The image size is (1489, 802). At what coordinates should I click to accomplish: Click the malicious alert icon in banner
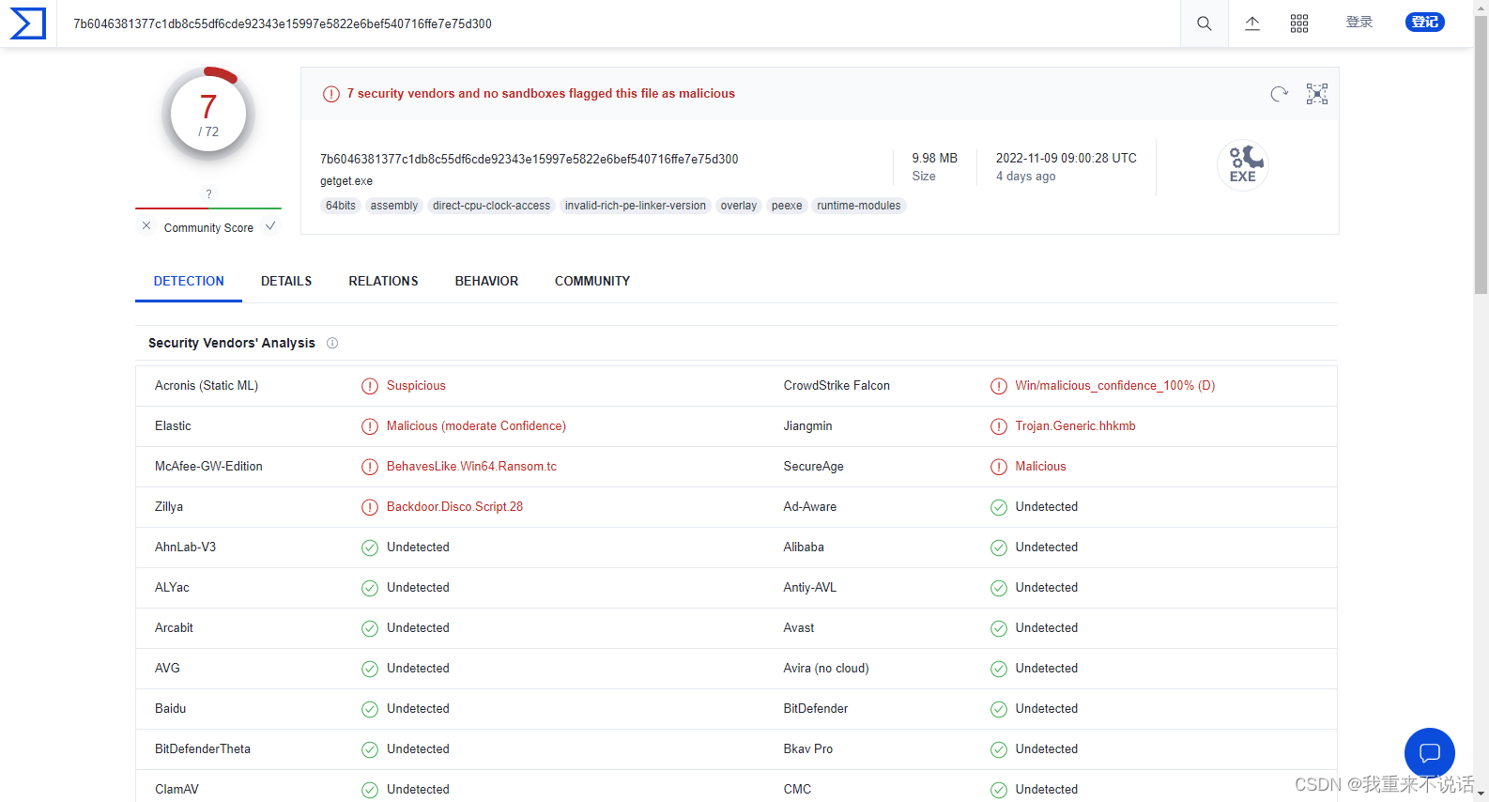pyautogui.click(x=331, y=94)
